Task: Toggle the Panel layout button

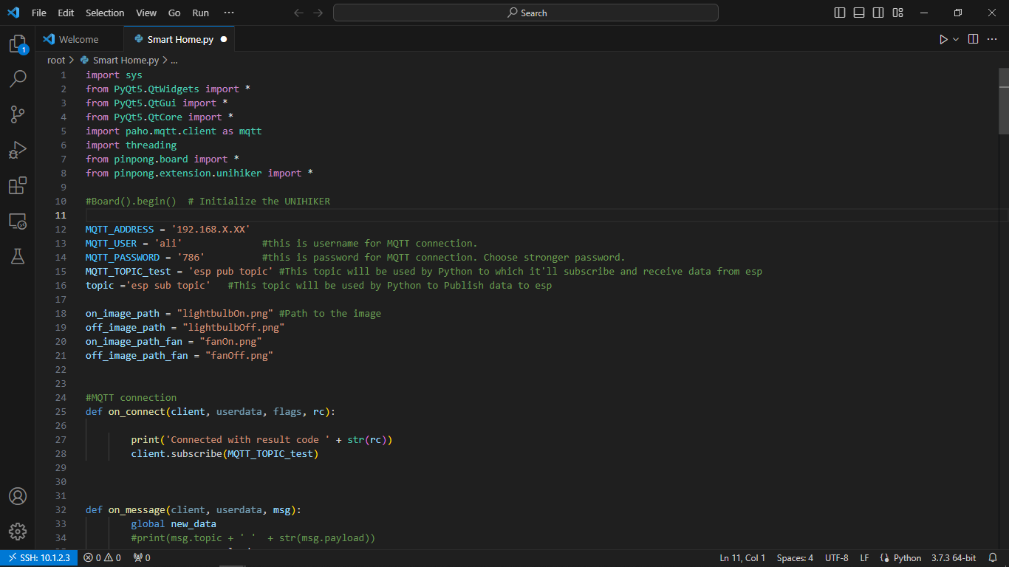Action: (859, 13)
